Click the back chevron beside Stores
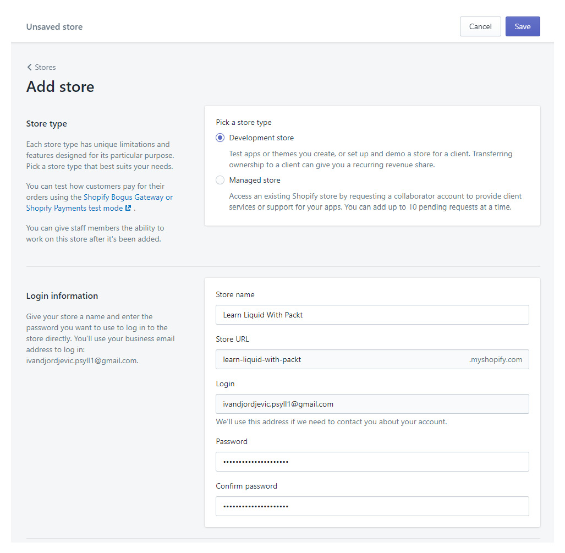The image size is (565, 553). (x=30, y=67)
